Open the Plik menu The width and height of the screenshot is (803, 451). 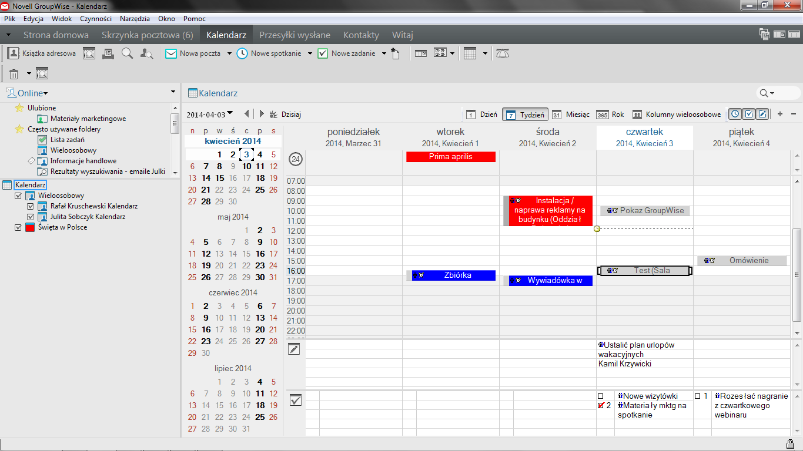9,19
